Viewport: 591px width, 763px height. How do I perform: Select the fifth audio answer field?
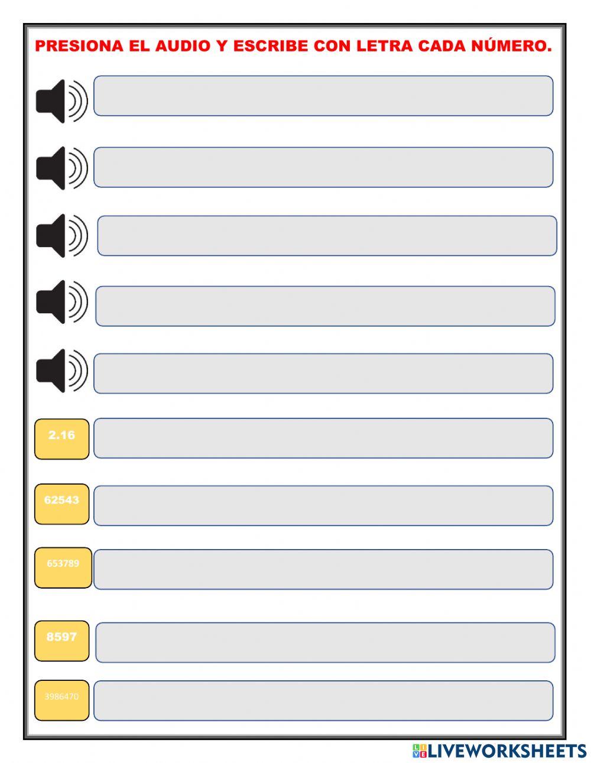click(323, 374)
